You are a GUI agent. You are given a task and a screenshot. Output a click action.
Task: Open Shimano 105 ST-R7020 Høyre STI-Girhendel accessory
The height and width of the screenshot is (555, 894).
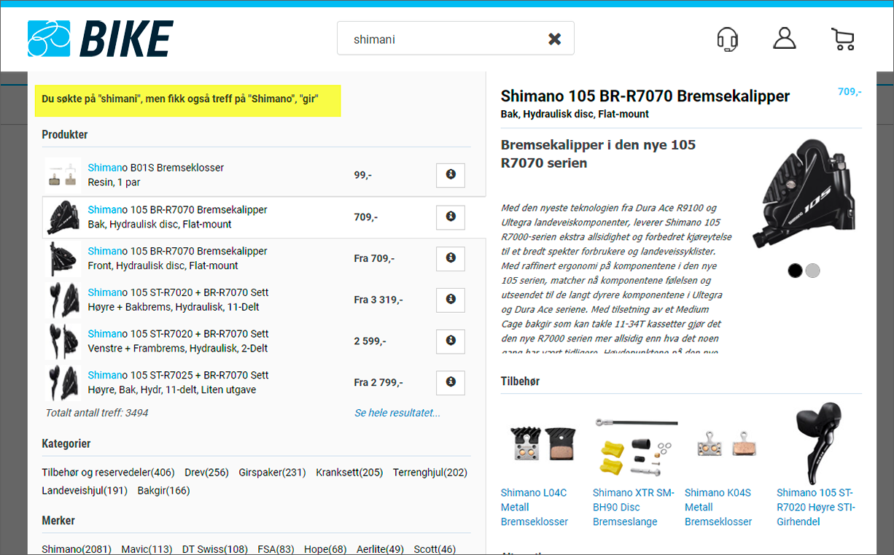[x=816, y=507]
